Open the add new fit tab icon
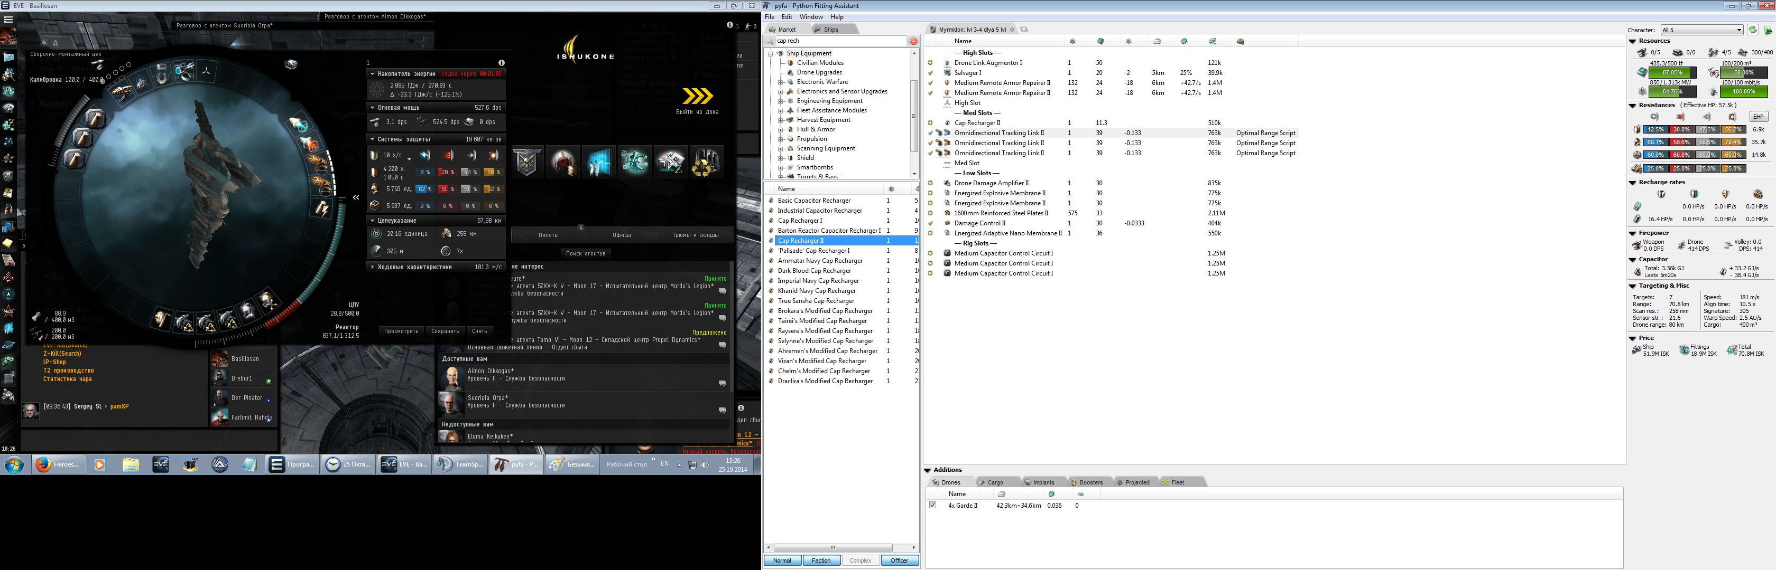 point(1024,30)
